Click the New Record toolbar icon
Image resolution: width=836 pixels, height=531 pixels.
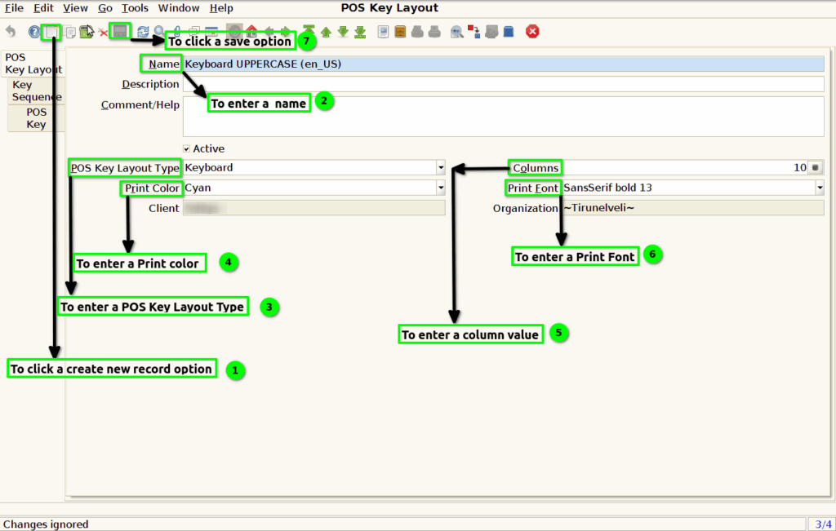[51, 32]
